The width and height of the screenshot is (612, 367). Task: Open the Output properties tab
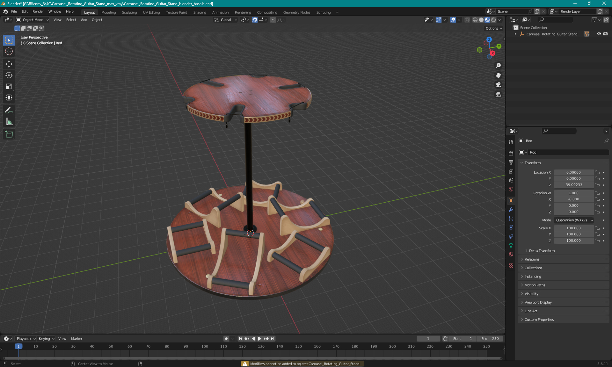tap(511, 162)
